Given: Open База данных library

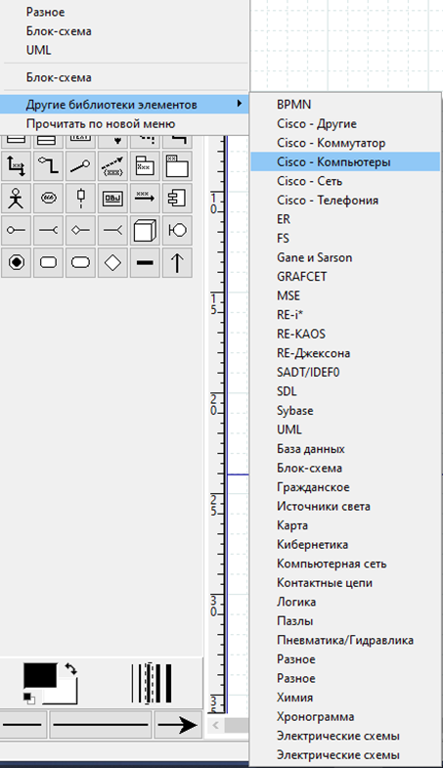Looking at the screenshot, I should (345, 449).
